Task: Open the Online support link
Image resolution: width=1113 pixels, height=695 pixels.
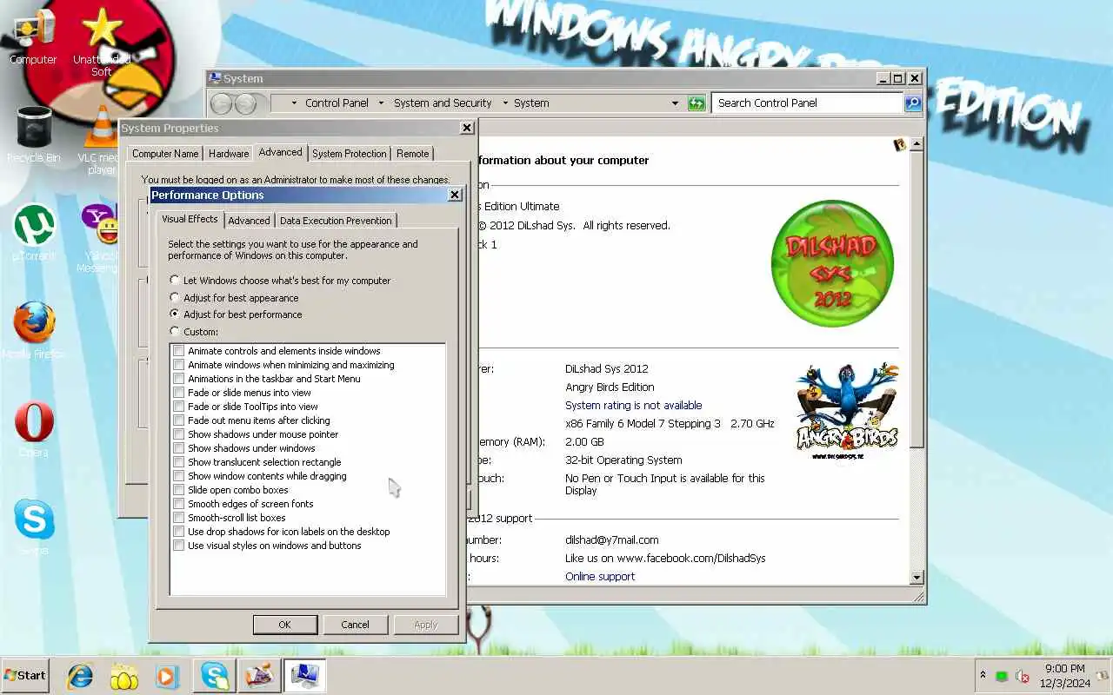Action: [x=600, y=576]
